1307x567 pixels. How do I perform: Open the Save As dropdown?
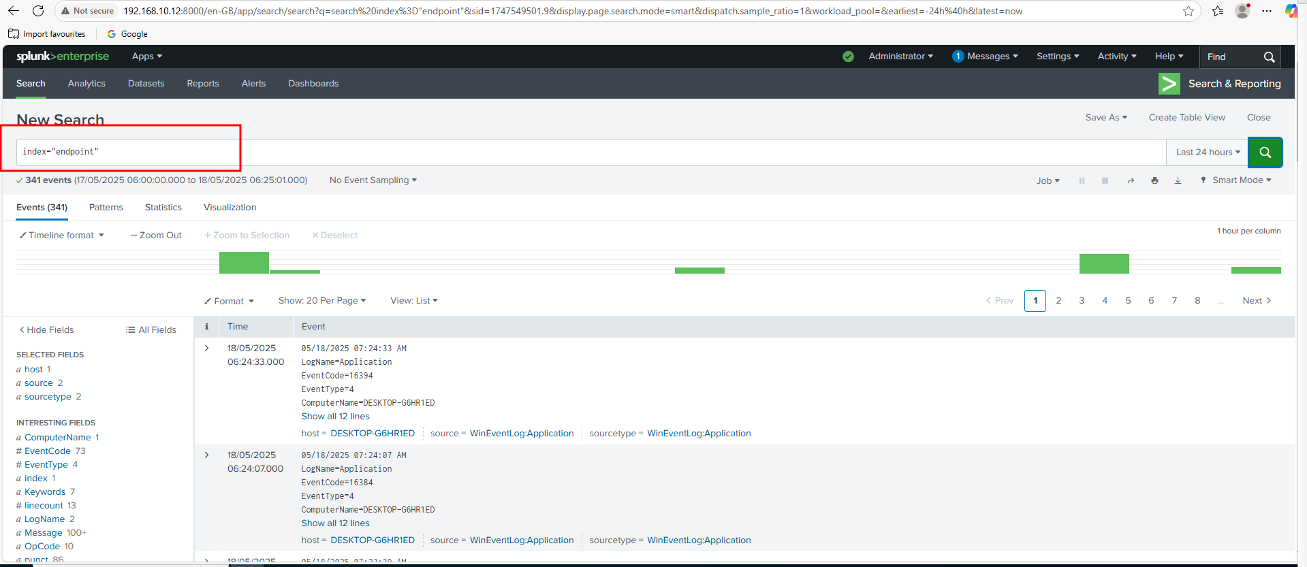[1106, 118]
